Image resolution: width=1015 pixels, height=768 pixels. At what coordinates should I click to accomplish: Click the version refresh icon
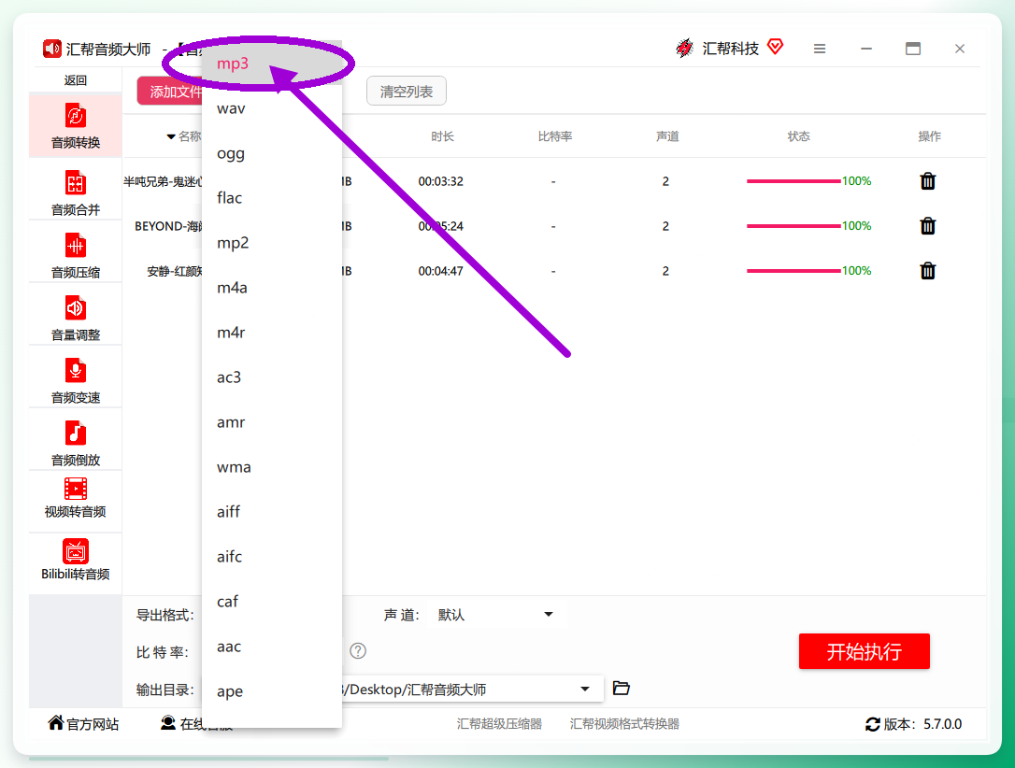873,724
